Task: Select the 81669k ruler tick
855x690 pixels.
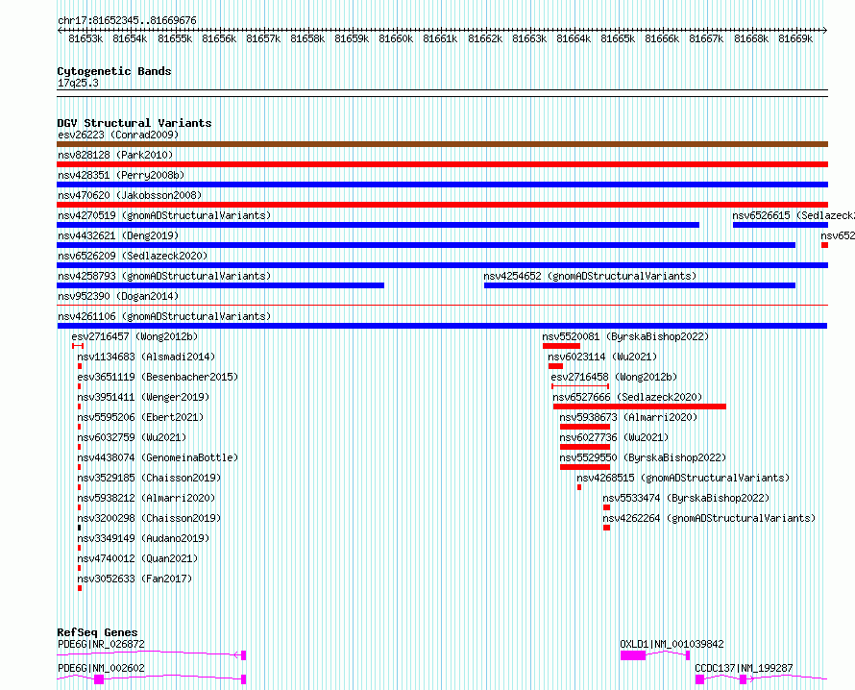Action: [795, 38]
